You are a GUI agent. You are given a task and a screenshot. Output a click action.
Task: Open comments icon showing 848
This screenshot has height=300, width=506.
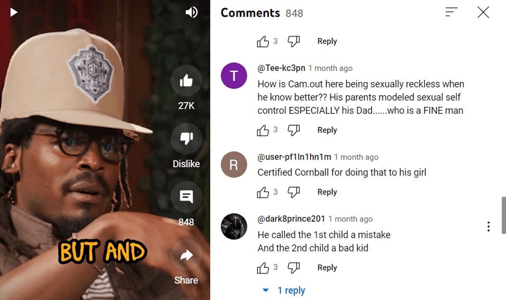coord(186,197)
